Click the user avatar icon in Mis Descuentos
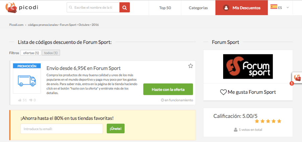 (226, 8)
